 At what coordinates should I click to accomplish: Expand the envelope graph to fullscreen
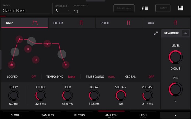click(156, 33)
